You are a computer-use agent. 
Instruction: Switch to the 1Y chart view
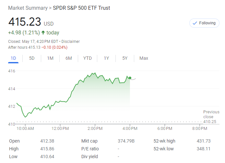(x=106, y=58)
